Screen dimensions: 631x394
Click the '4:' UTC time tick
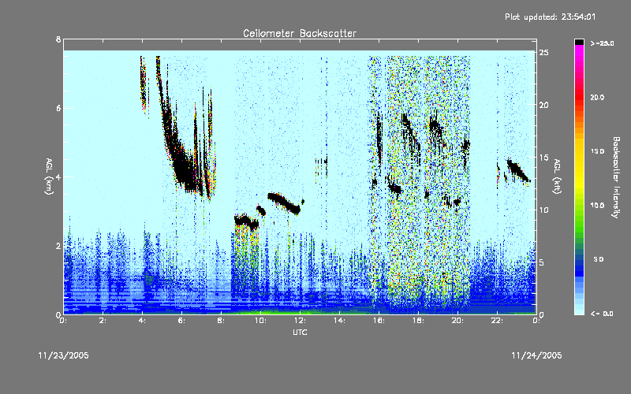(x=143, y=321)
